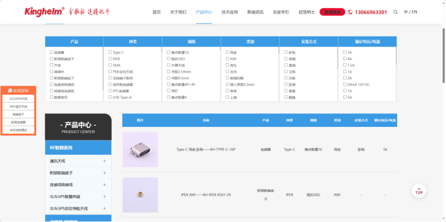This screenshot has height=222, width=446.
Task: Open the search magnifier icon in header
Action: tap(395, 12)
